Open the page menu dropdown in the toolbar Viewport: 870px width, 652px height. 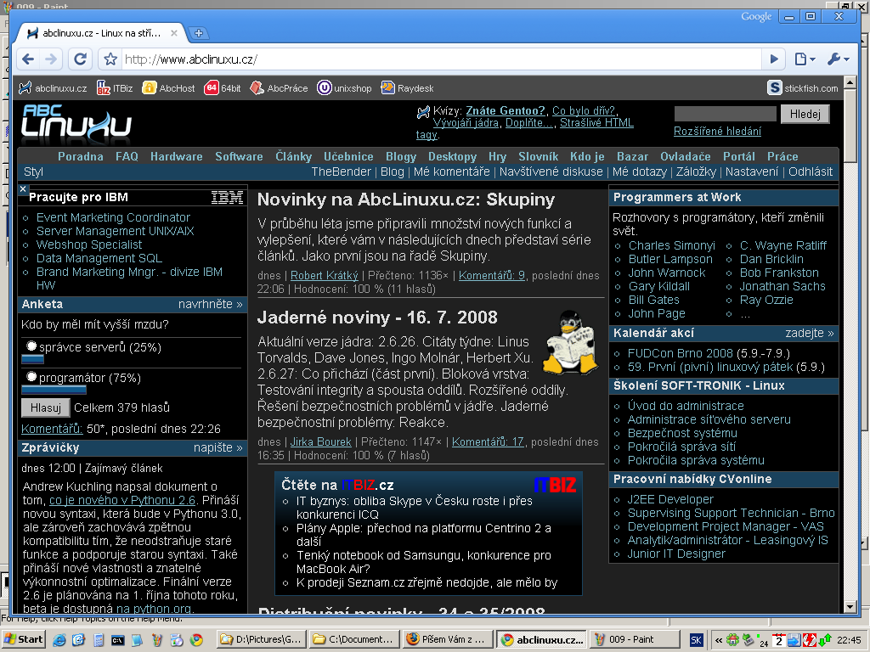805,59
